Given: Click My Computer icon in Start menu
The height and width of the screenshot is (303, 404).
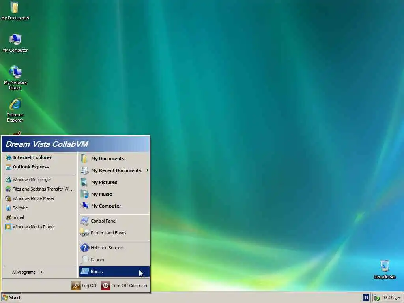Looking at the screenshot, I should coord(84,206).
